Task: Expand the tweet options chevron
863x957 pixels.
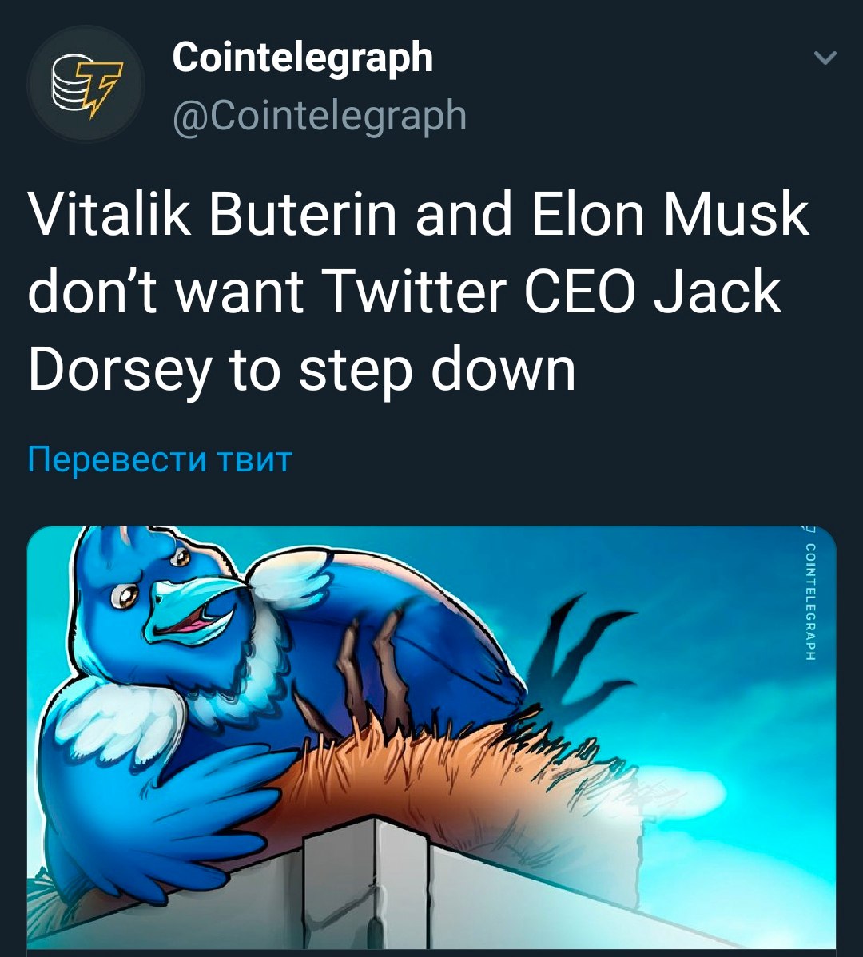Action: coord(825,58)
